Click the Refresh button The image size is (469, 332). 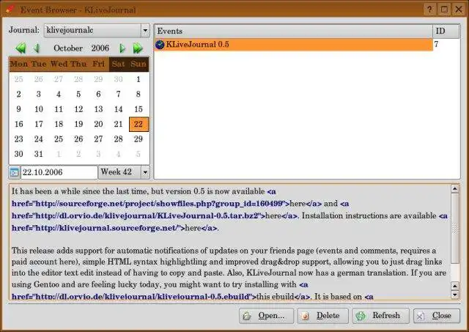pyautogui.click(x=381, y=316)
